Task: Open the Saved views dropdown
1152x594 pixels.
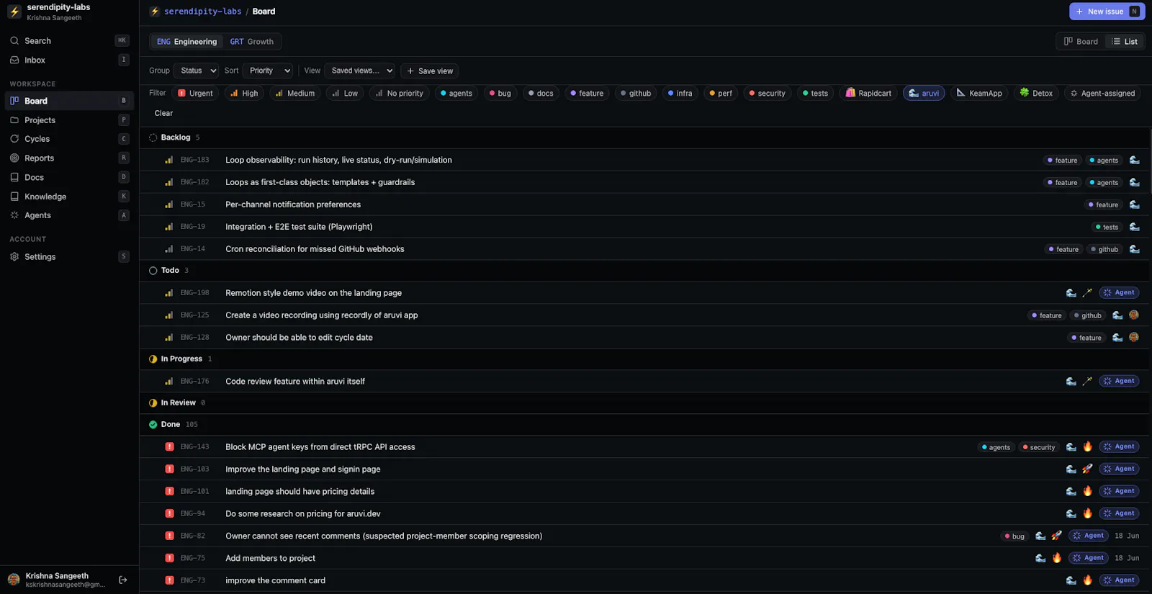Action: click(x=360, y=71)
